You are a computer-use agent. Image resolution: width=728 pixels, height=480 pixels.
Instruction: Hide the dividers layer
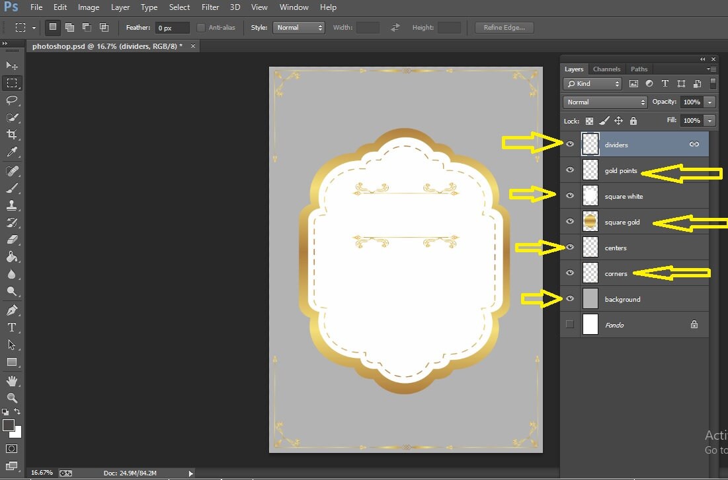click(x=569, y=143)
